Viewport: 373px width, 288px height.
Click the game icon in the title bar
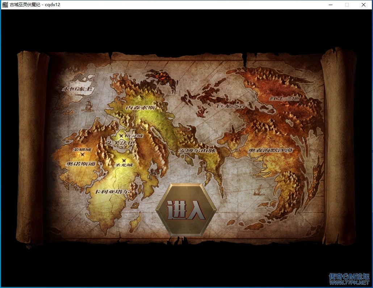5,5
